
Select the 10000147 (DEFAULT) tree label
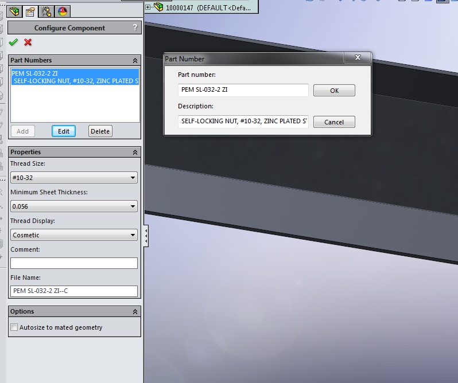pyautogui.click(x=208, y=8)
